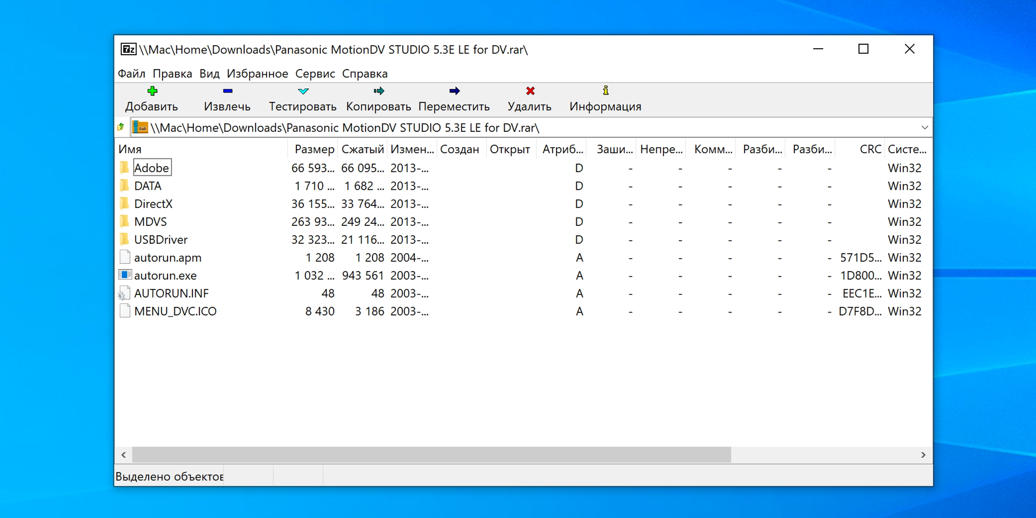Click packed size 943 561 in autorun.exe row
Image resolution: width=1036 pixels, height=518 pixels.
tap(363, 276)
